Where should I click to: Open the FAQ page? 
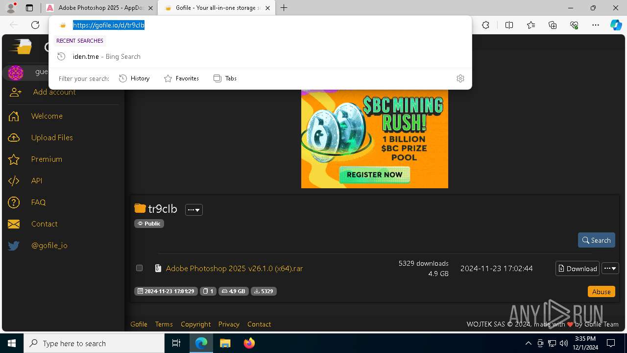(x=38, y=202)
